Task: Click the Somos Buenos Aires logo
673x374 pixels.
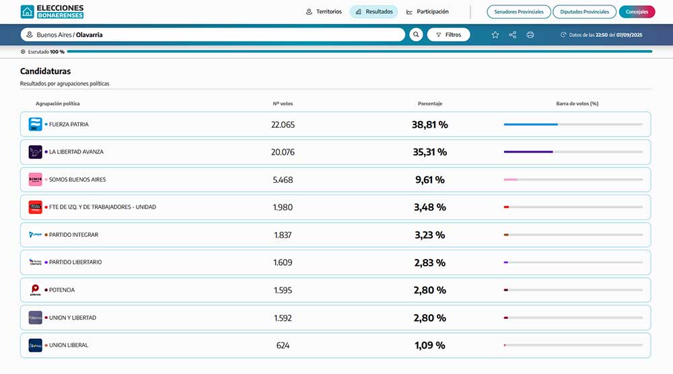Action: pyautogui.click(x=35, y=180)
